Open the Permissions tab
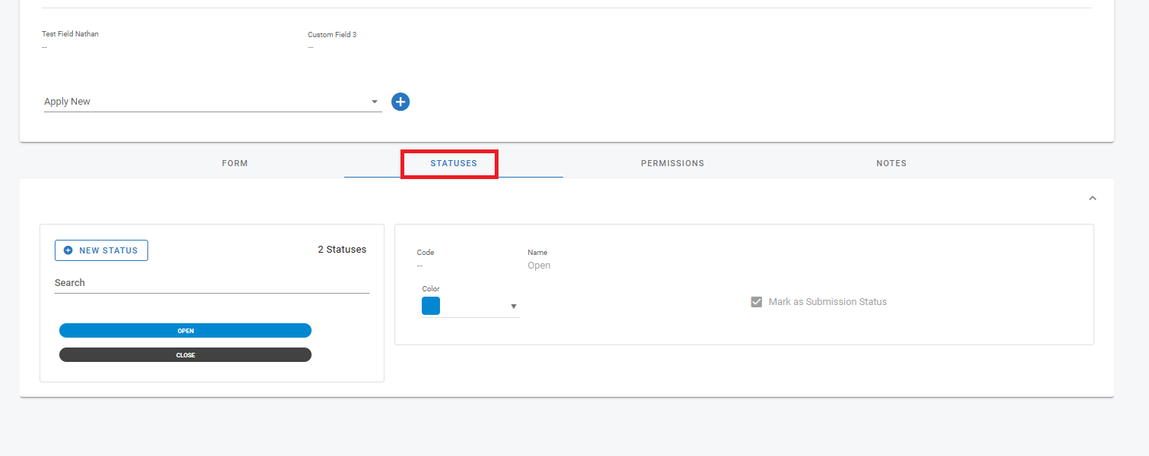This screenshot has width=1149, height=456. [x=673, y=163]
